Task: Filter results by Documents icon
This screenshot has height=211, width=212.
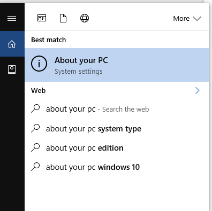Action: 63,18
